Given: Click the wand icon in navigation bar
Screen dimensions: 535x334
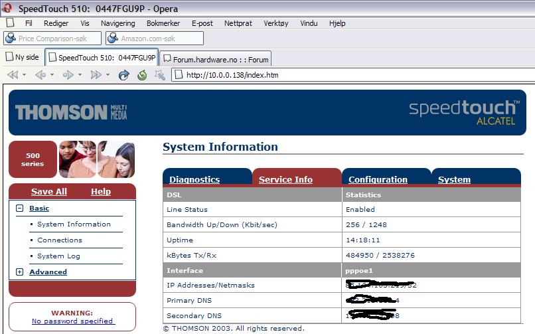Looking at the screenshot, I should click(159, 75).
